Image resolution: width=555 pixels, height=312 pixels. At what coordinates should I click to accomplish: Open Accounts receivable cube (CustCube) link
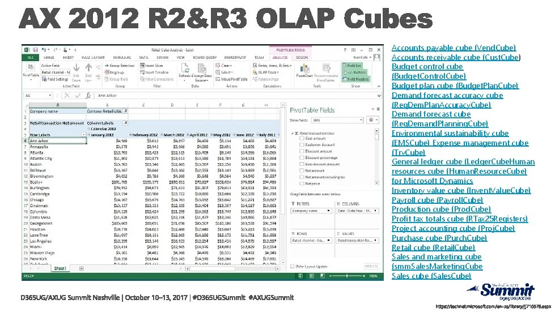(x=455, y=57)
